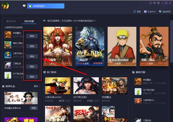Click the white diamond VIP icon

point(24,6)
